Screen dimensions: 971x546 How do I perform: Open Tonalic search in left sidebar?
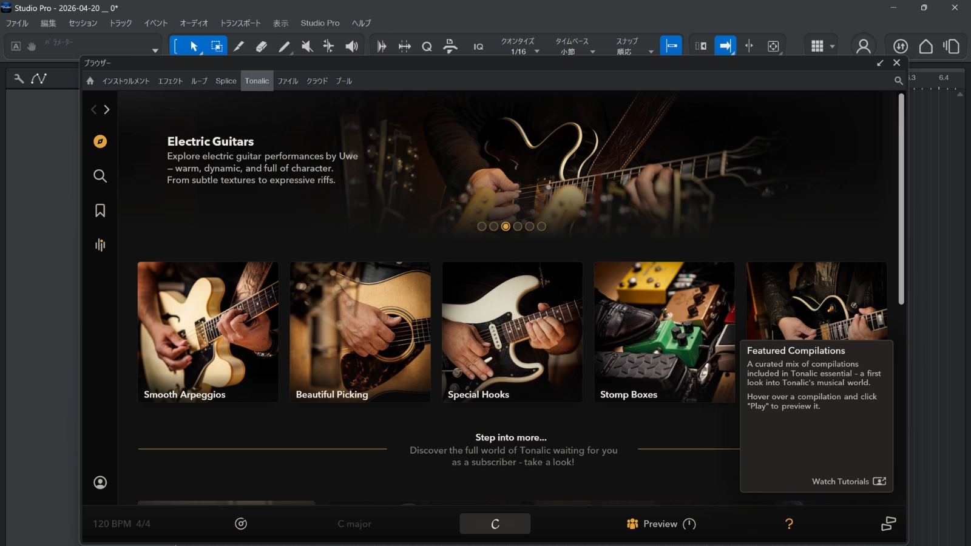click(x=100, y=176)
